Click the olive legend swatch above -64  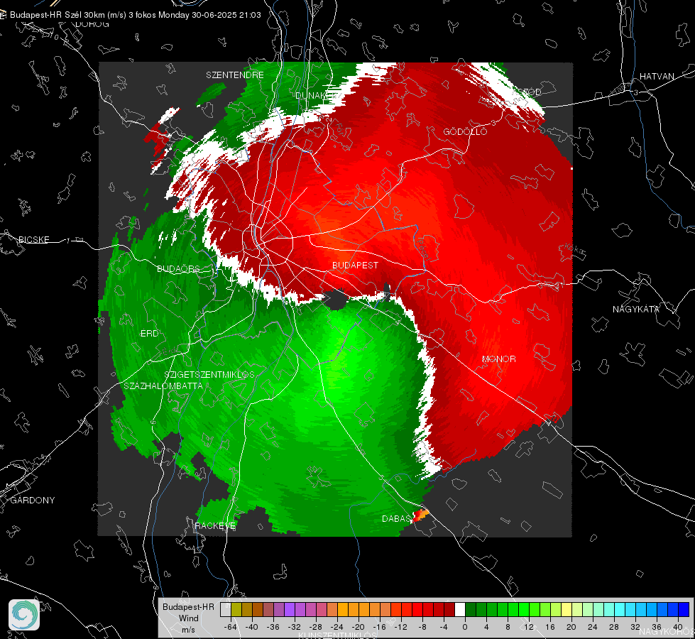(236, 609)
